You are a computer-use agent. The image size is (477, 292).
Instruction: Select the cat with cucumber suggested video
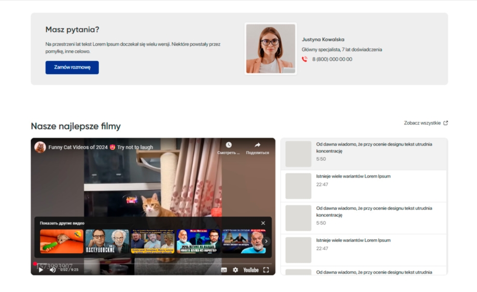[x=62, y=241]
